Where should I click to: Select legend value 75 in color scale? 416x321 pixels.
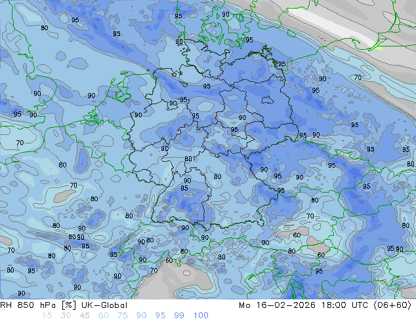pos(122,316)
